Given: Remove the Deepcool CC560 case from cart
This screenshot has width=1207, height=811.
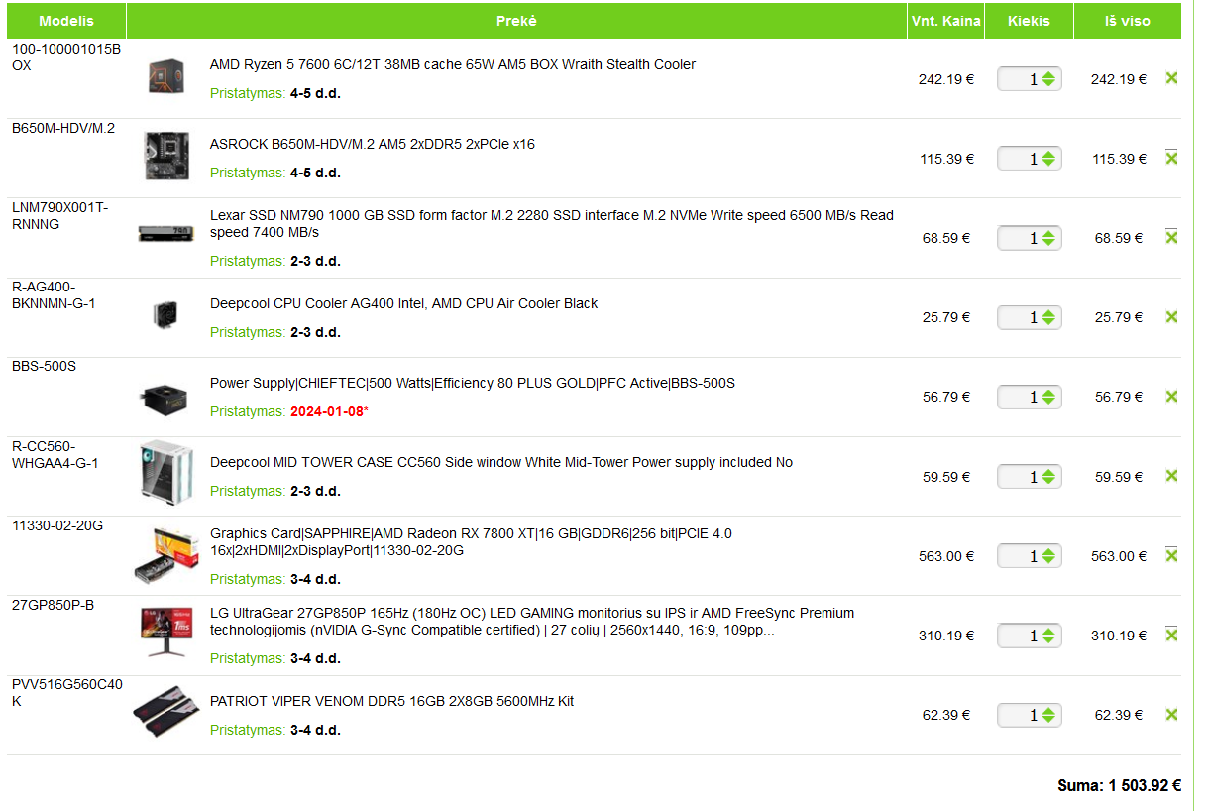Looking at the screenshot, I should pos(1171,476).
